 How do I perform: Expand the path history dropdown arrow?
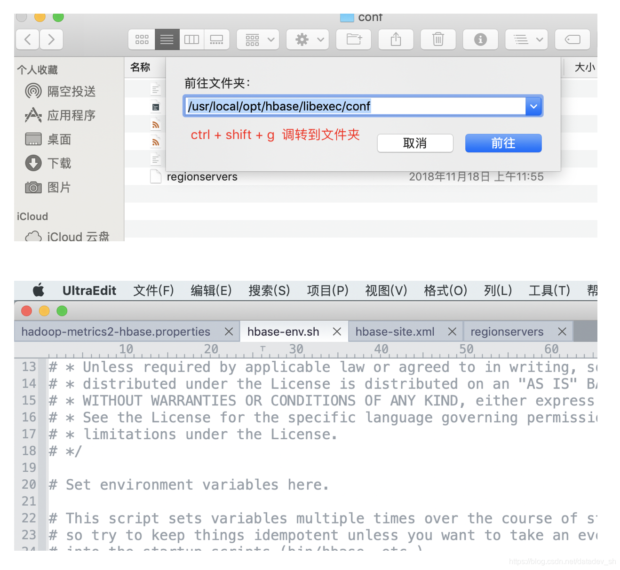pyautogui.click(x=533, y=106)
